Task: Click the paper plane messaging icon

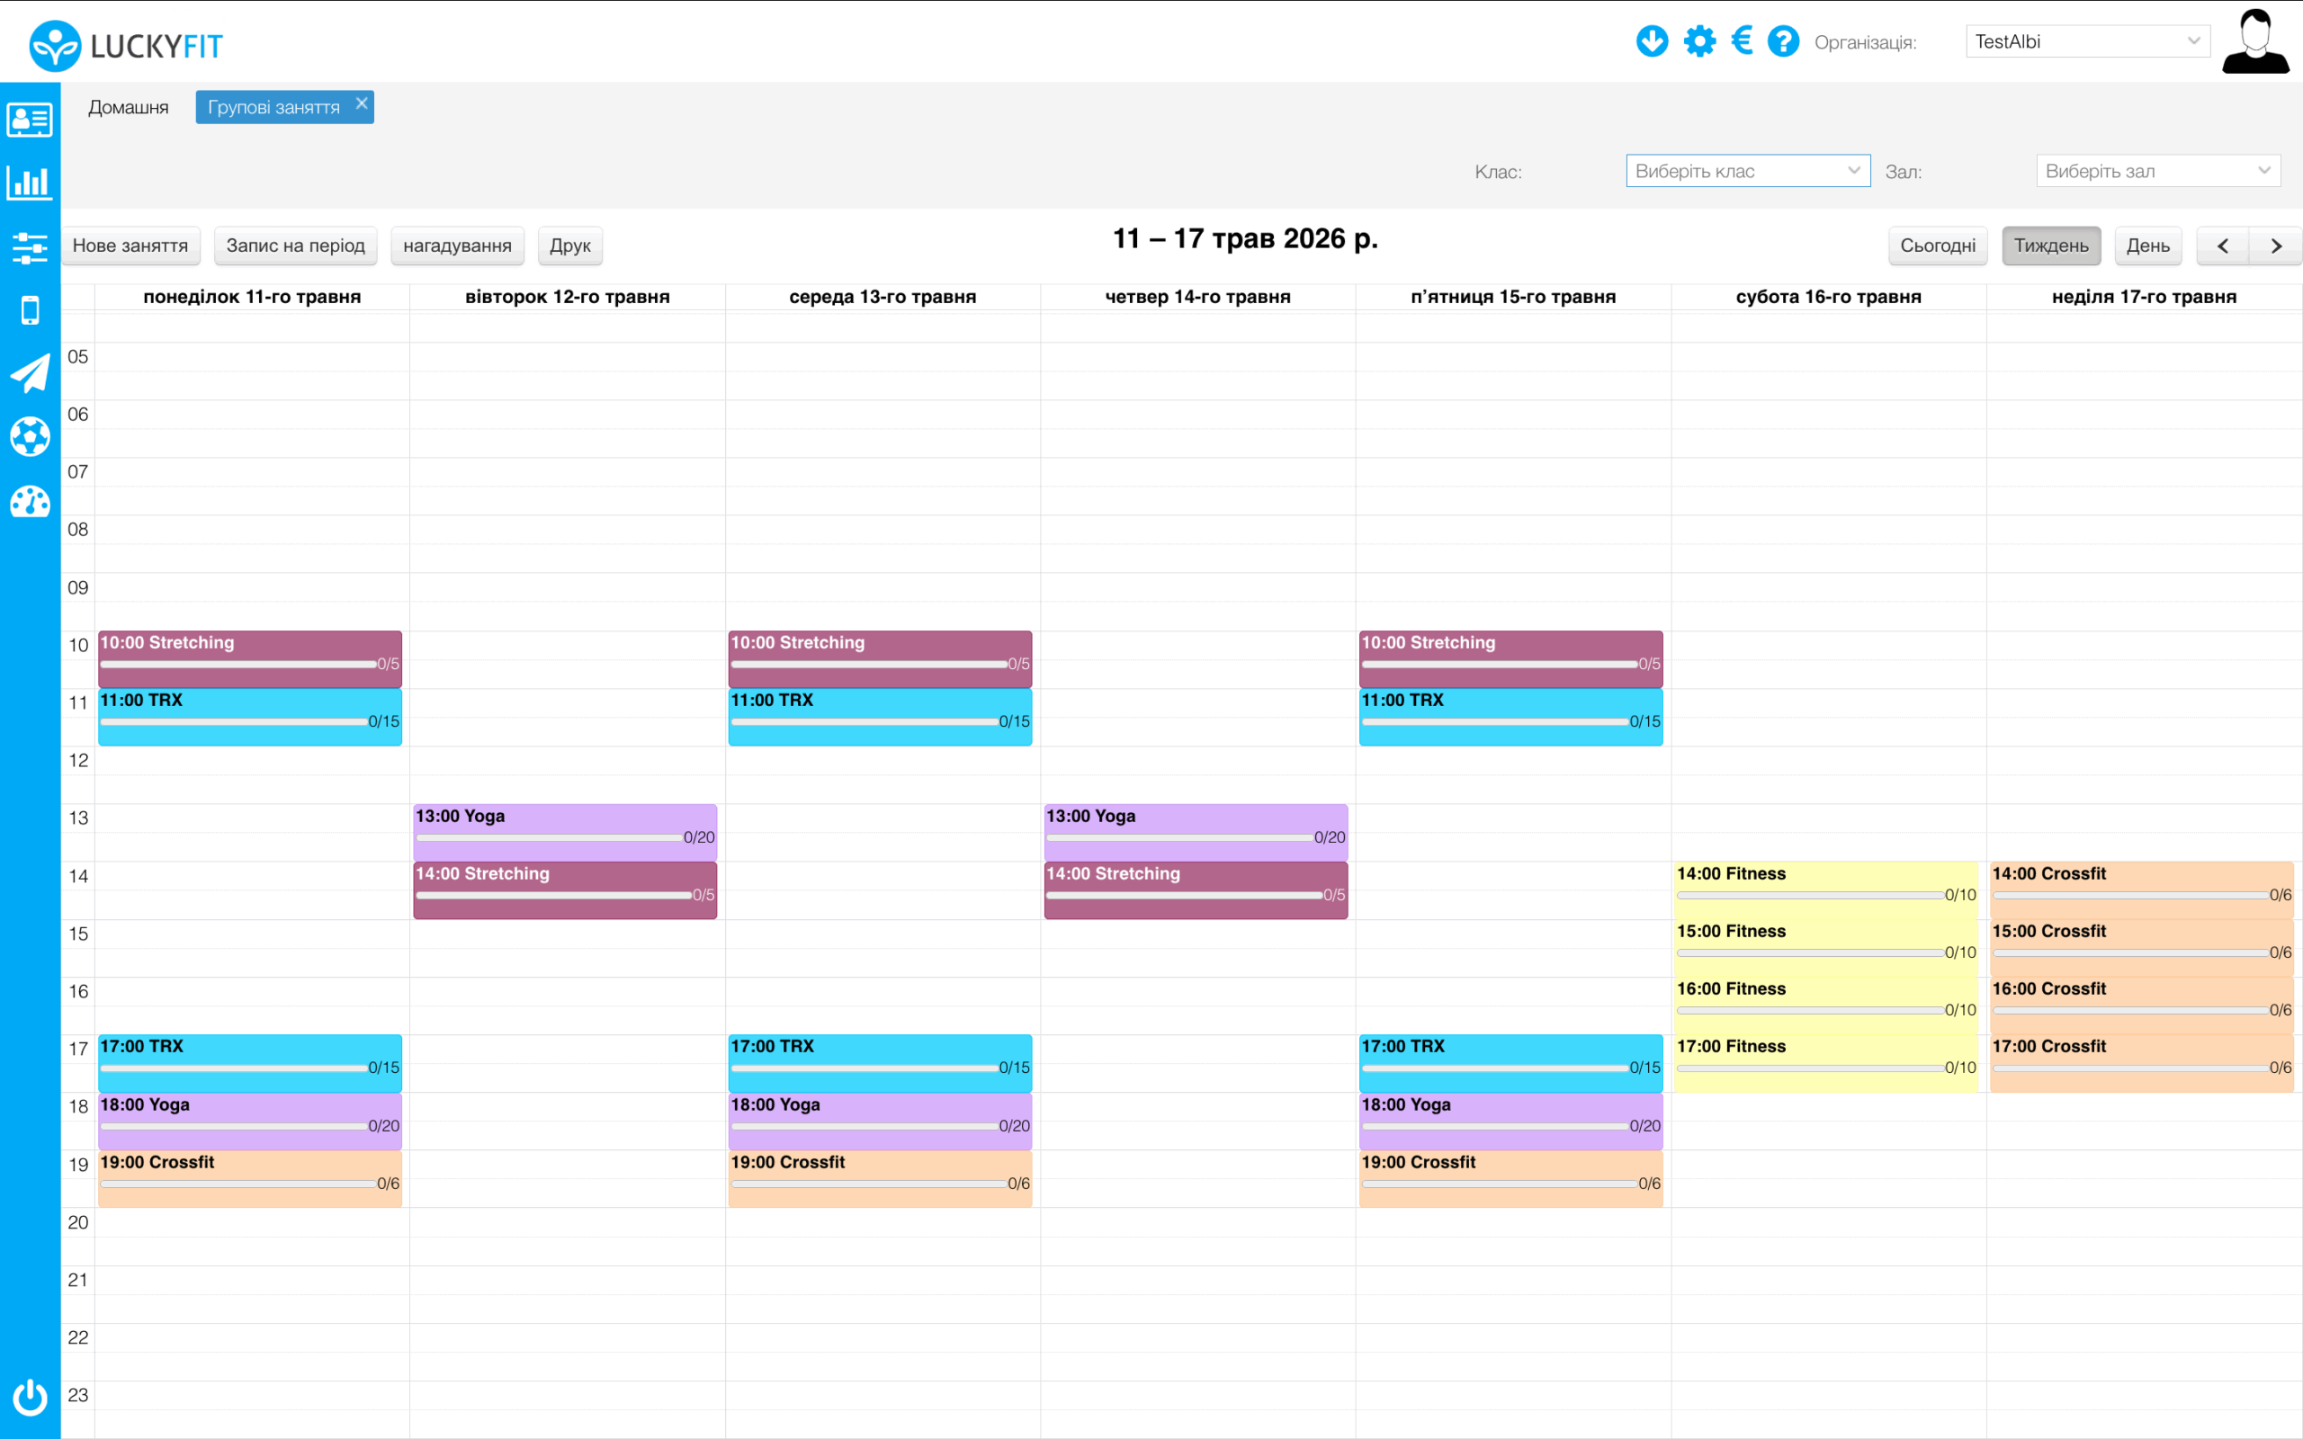Action: click(x=30, y=373)
